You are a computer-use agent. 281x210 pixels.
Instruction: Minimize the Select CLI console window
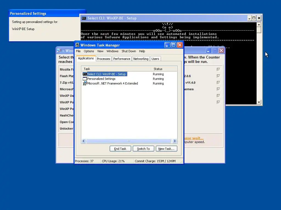249,18
